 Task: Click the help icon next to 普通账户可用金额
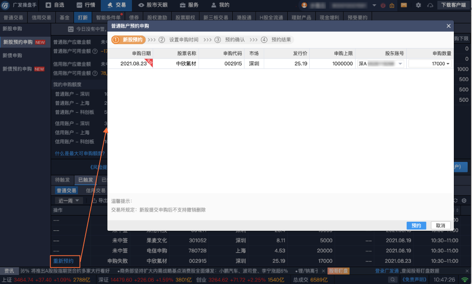(x=95, y=51)
